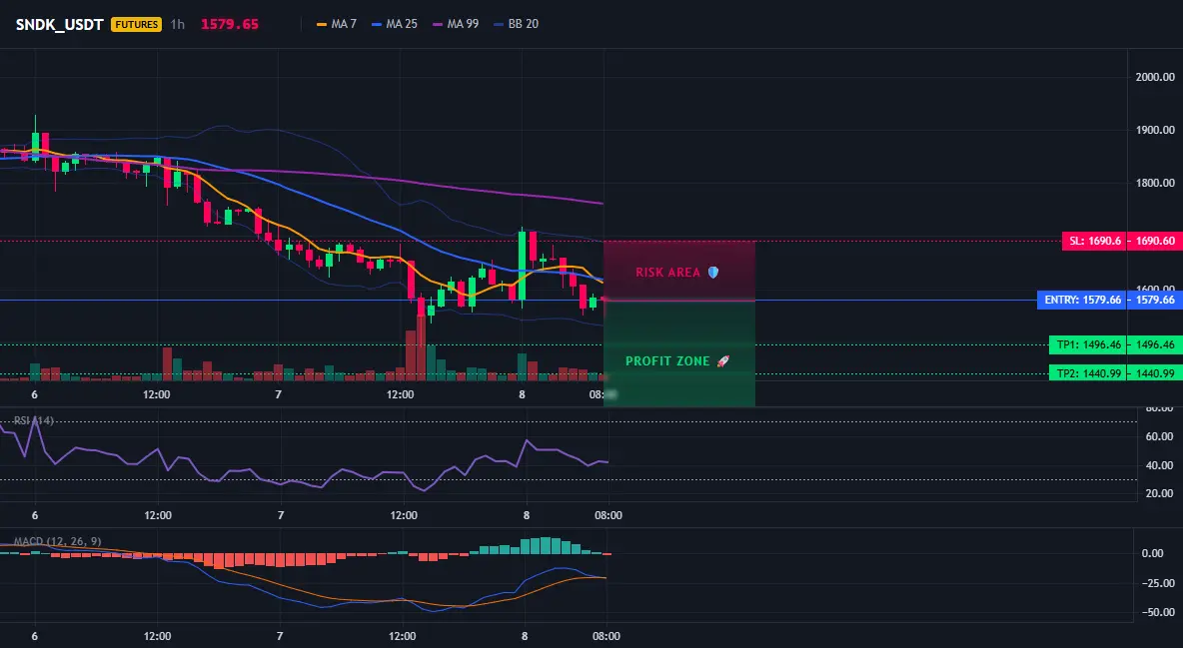Toggle the BB 20 legend entry
This screenshot has width=1183, height=648.
click(x=516, y=24)
